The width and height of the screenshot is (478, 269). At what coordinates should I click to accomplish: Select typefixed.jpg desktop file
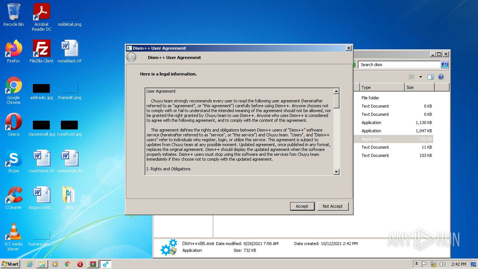tap(69, 127)
